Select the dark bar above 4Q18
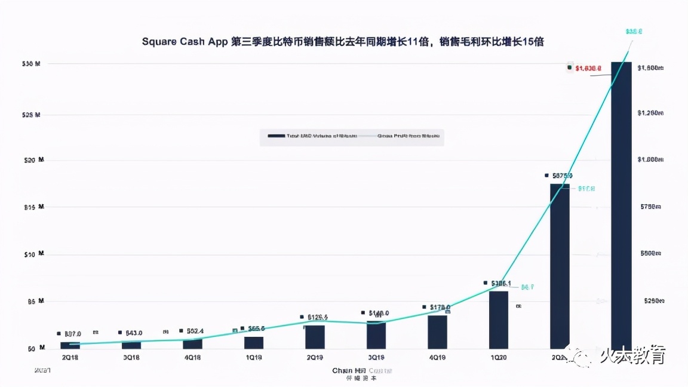 [193, 344]
